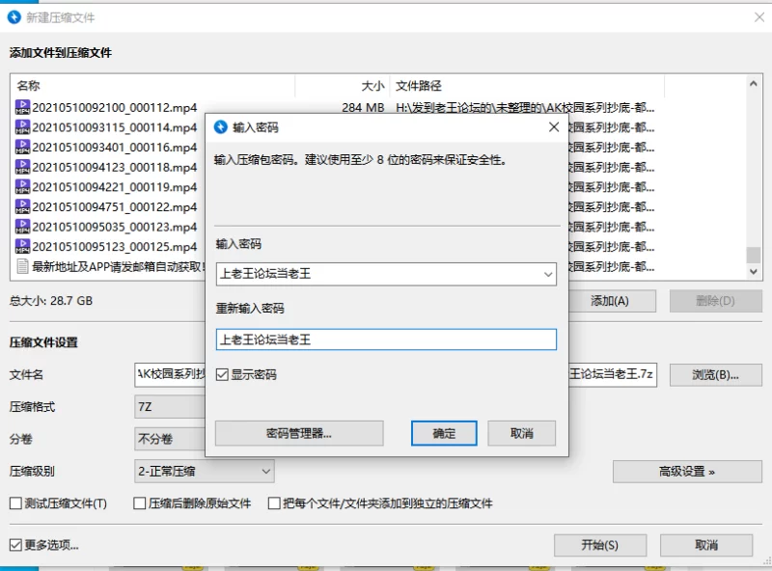Check 把每个文件/文件夹添加到独立的压缩文件 option
This screenshot has width=772, height=571.
(x=274, y=503)
